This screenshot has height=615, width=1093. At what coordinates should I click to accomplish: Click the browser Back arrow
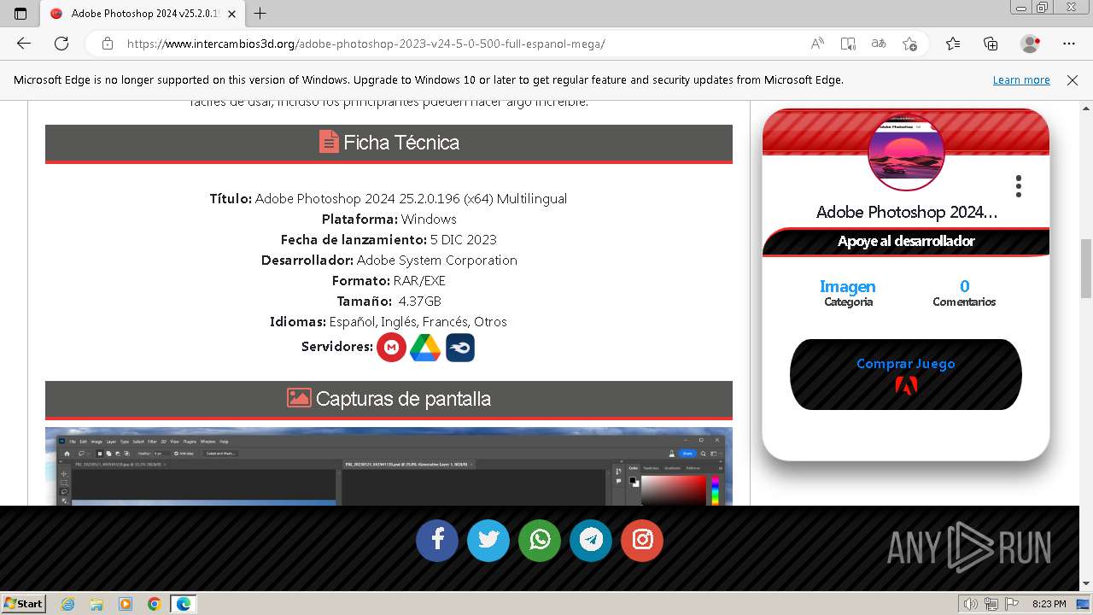click(24, 44)
